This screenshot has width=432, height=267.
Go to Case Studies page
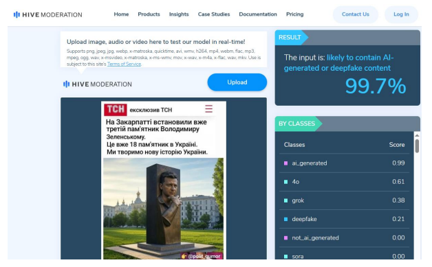tap(214, 14)
